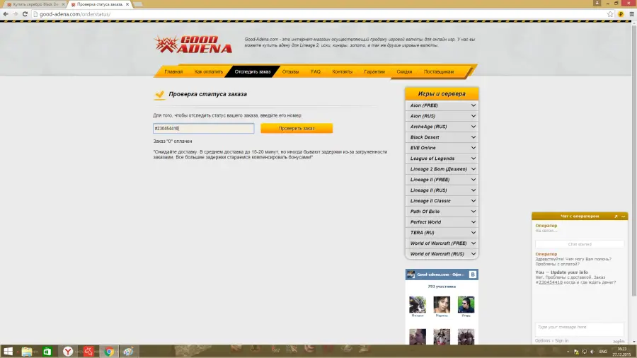Image resolution: width=637 pixels, height=358 pixels.
Task: Expand Aion (RUS) server list
Action: (442, 116)
